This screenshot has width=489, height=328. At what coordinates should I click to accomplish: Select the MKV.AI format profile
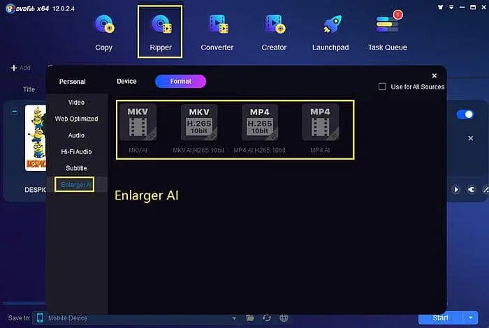click(x=138, y=128)
